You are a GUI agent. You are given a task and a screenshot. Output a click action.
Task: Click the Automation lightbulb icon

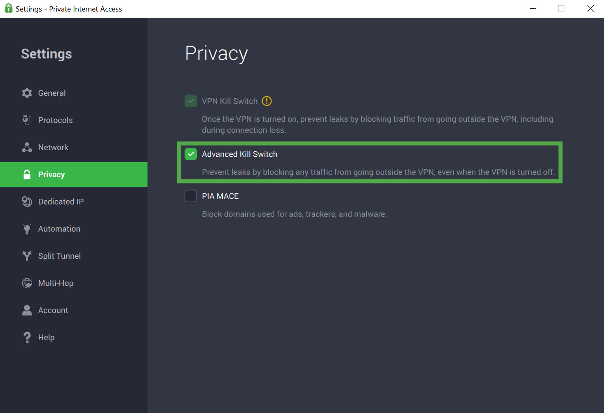pyautogui.click(x=27, y=229)
